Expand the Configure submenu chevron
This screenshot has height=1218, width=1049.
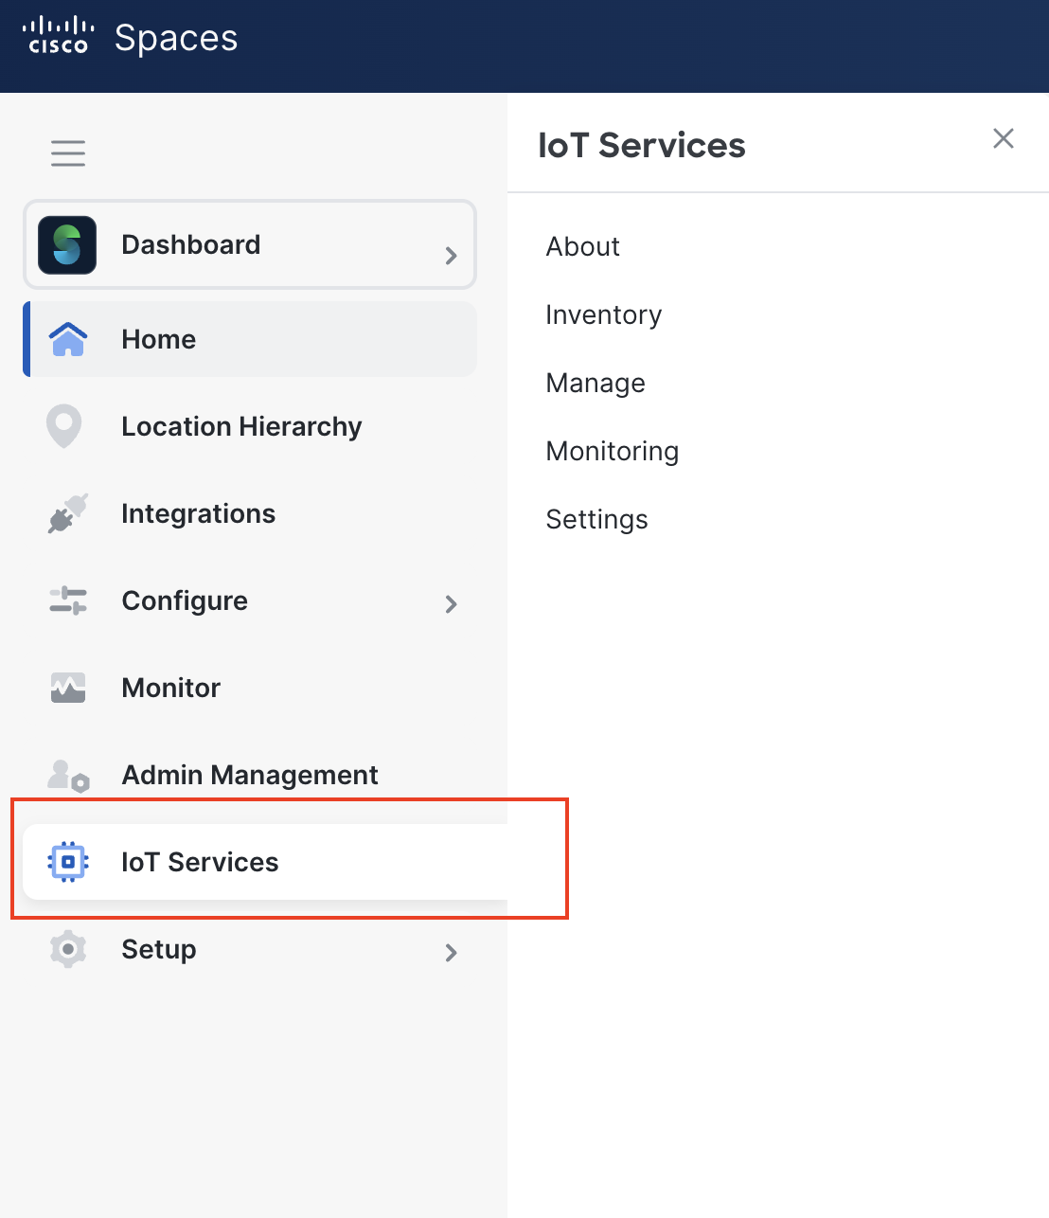[452, 603]
